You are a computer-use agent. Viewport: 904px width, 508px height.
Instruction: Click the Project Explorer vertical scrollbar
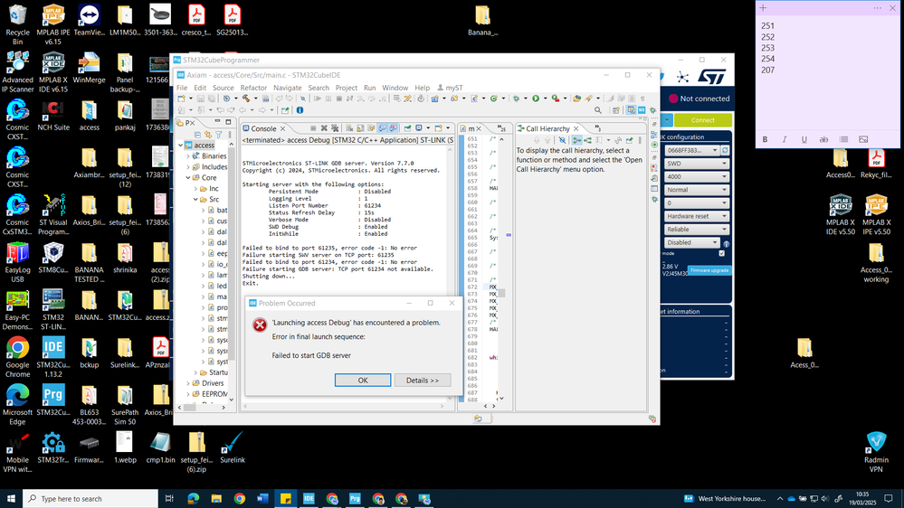click(231, 270)
